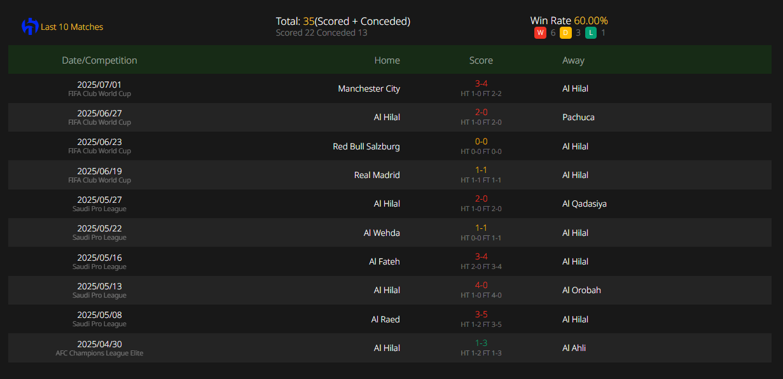Image resolution: width=783 pixels, height=379 pixels.
Task: Open the 3-4 score on 2025/07/01
Action: tap(481, 83)
